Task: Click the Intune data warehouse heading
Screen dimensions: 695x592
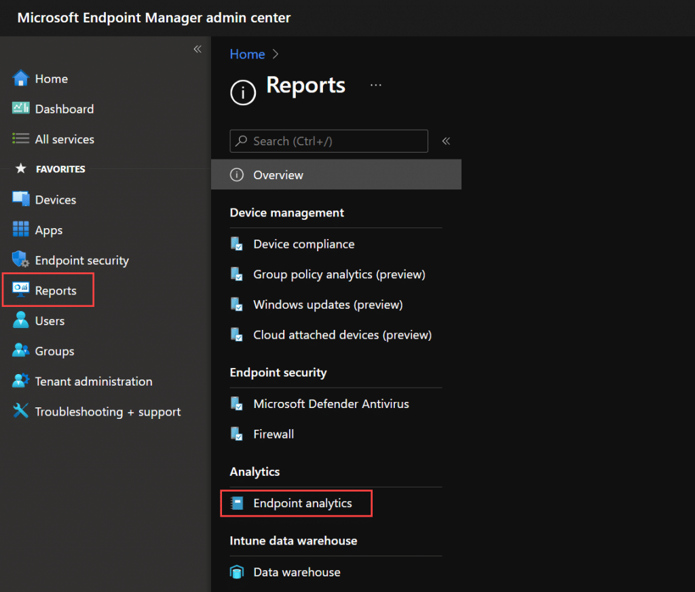Action: pyautogui.click(x=293, y=540)
